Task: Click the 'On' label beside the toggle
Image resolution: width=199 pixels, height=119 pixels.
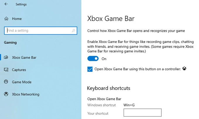Action: click(104, 59)
